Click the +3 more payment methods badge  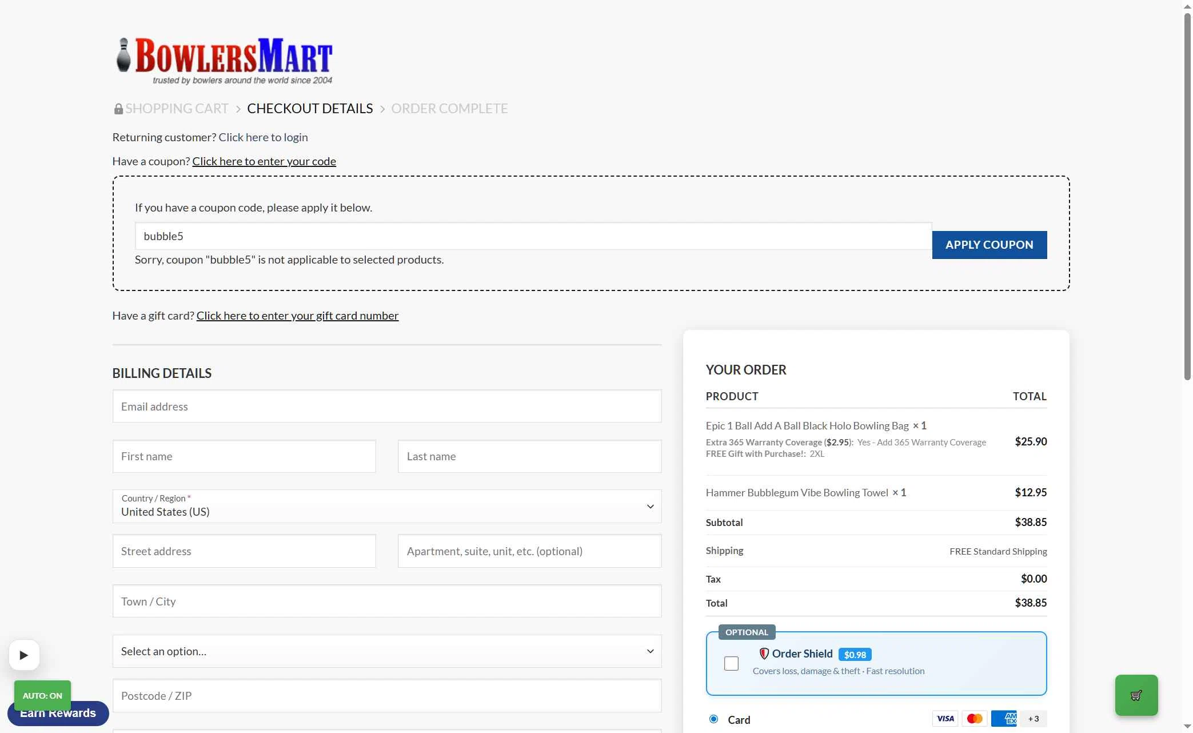[1034, 719]
